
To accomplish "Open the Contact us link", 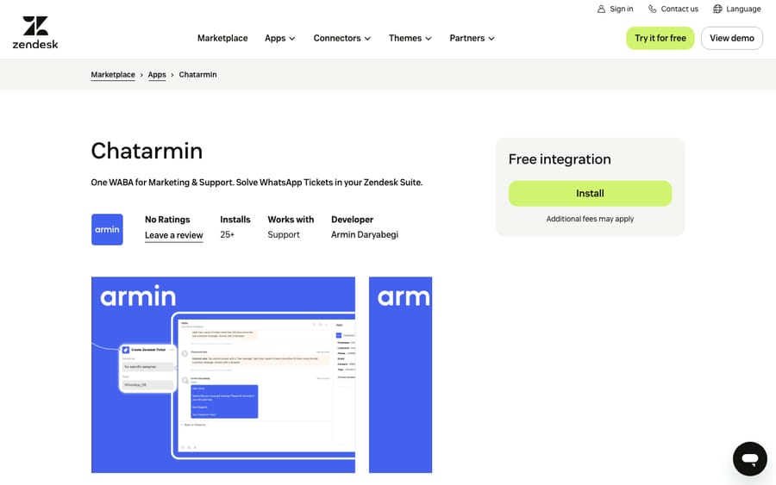I will tap(673, 9).
